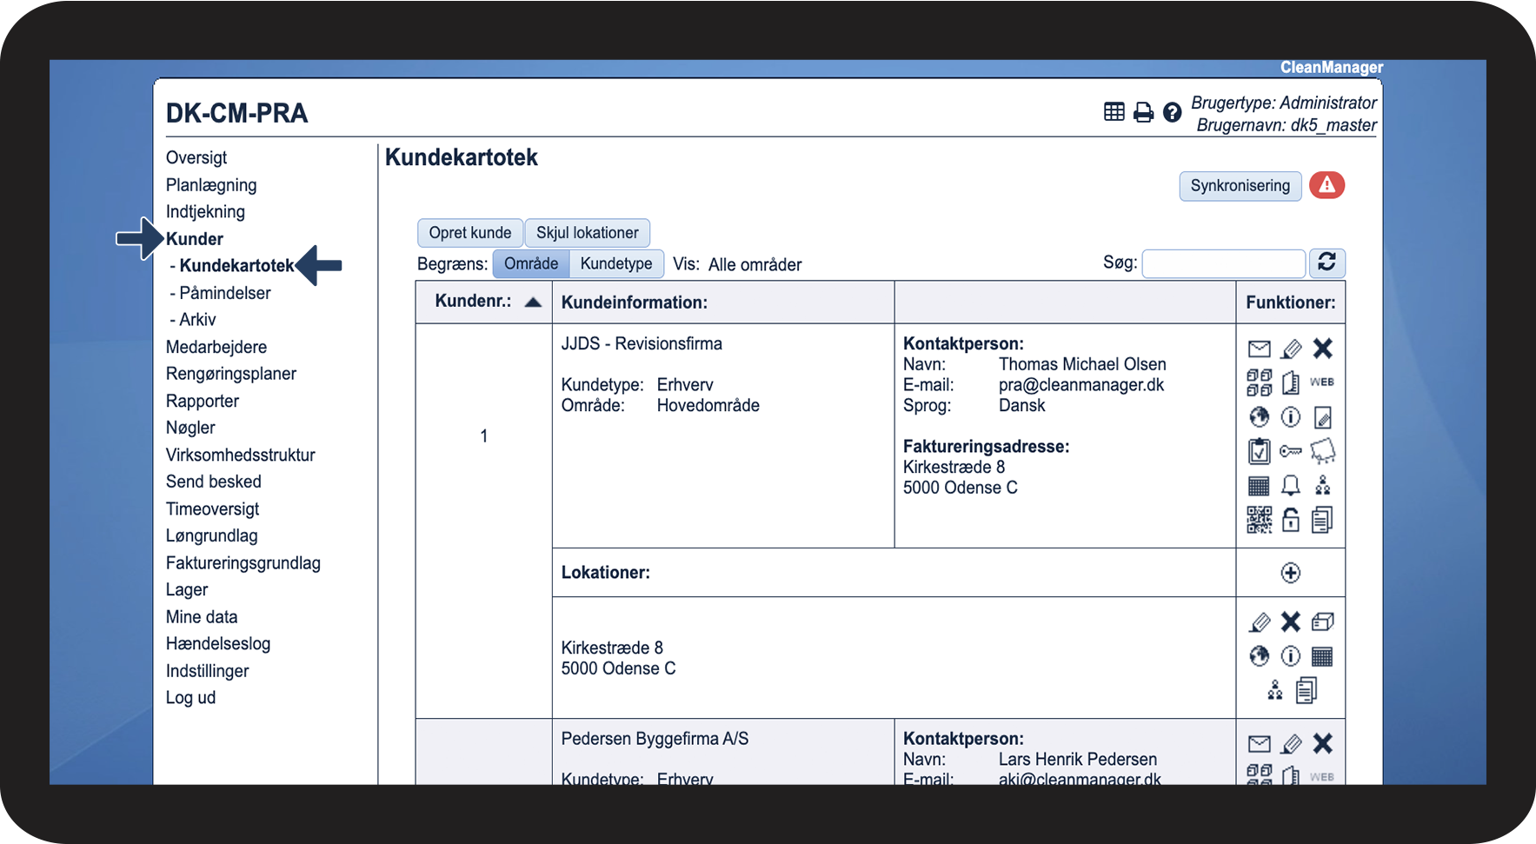Screen dimensions: 1536x844
Task: Send email to Pedersen Byggefirma A/S
Action: pyautogui.click(x=1259, y=744)
